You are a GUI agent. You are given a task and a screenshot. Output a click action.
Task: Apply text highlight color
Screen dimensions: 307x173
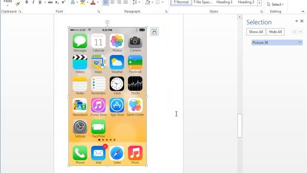pos(83,2)
